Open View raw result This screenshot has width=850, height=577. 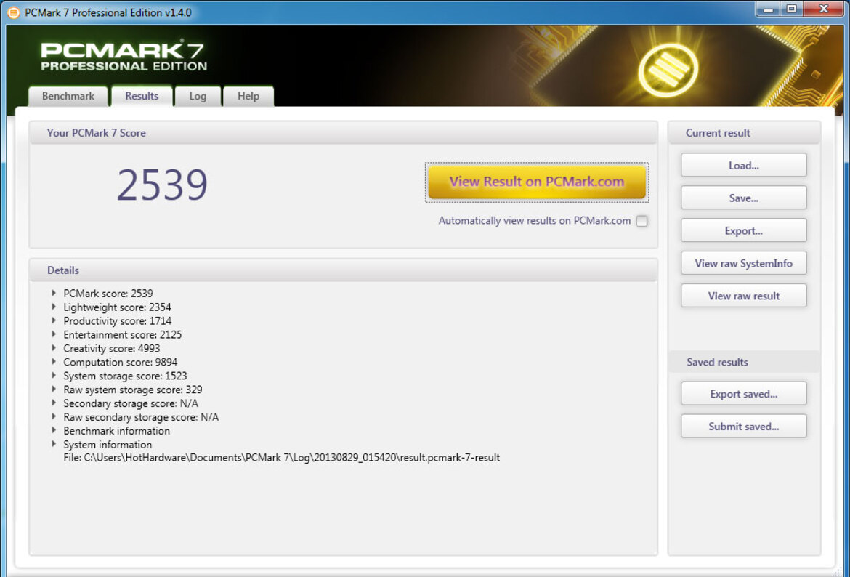tap(744, 296)
